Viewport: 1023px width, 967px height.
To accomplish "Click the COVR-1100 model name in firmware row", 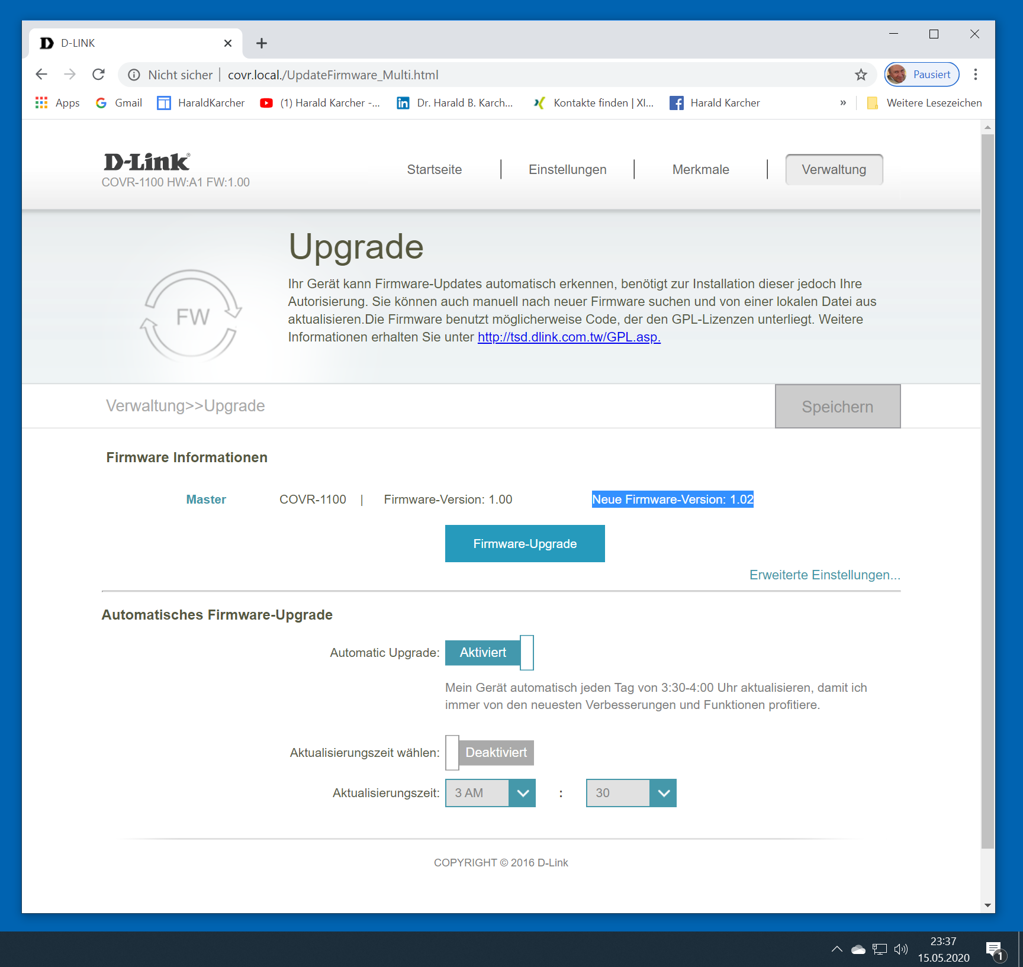I will click(313, 499).
